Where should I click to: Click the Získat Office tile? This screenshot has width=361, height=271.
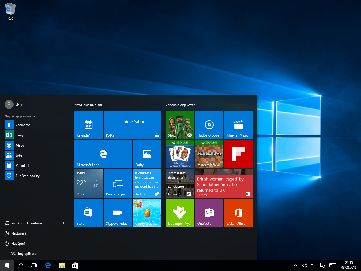pos(239,213)
